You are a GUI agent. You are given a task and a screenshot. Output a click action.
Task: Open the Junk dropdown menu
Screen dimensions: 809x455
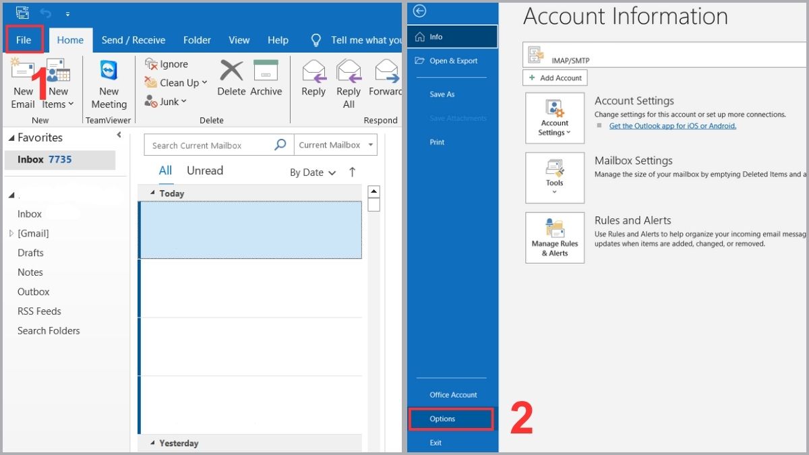click(166, 102)
